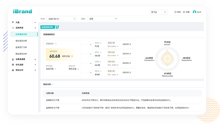Image resolution: width=220 pixels, height=124 pixels.
Task: Click the tag badge in the R评分 row
Action: (x=111, y=71)
